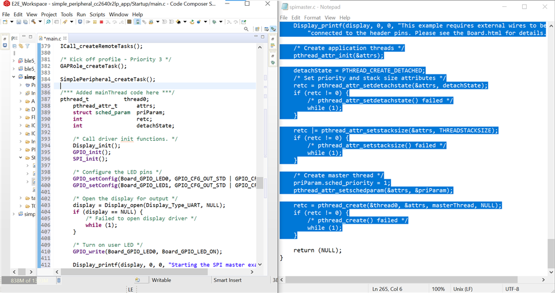Screen dimensions: 555x293
Task: Expand the TC folder in project tree
Action: coord(21,206)
